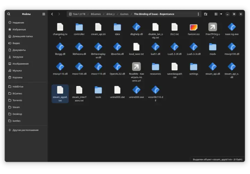The image size is (250, 174).
Task: Open Видео sidebar location
Action: [x=26, y=43]
